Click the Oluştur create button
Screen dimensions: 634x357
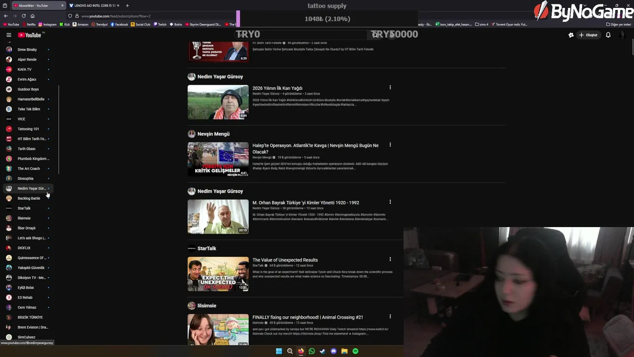(588, 35)
